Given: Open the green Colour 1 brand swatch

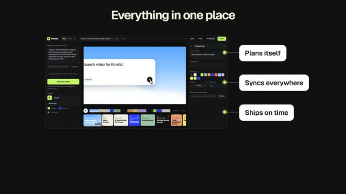Looking at the screenshot, I should 49,108.
